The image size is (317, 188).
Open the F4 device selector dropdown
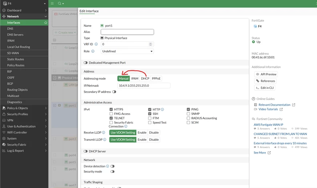point(24,4)
